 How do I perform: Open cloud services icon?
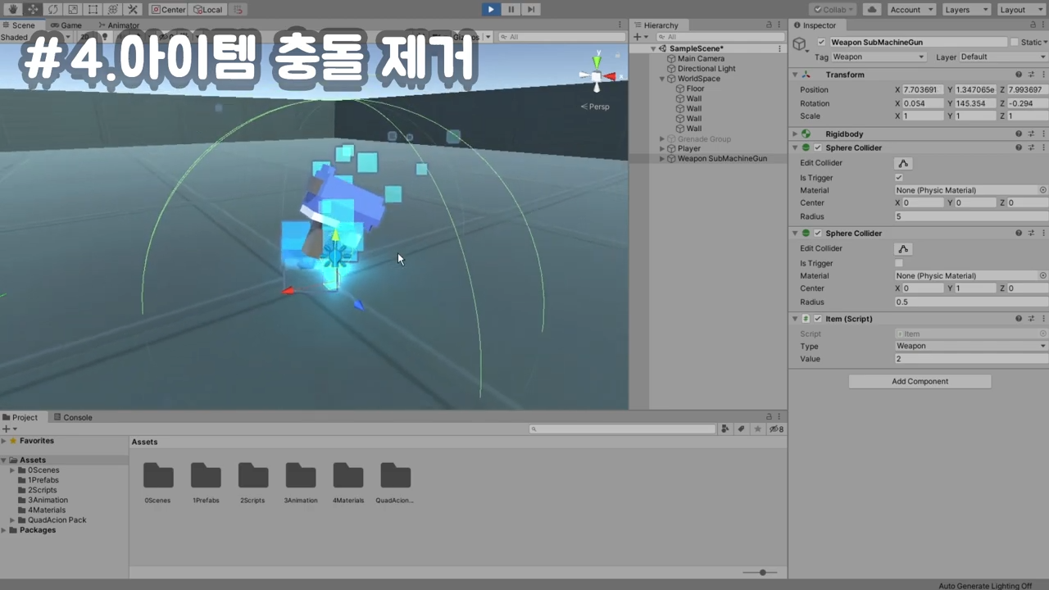[872, 9]
